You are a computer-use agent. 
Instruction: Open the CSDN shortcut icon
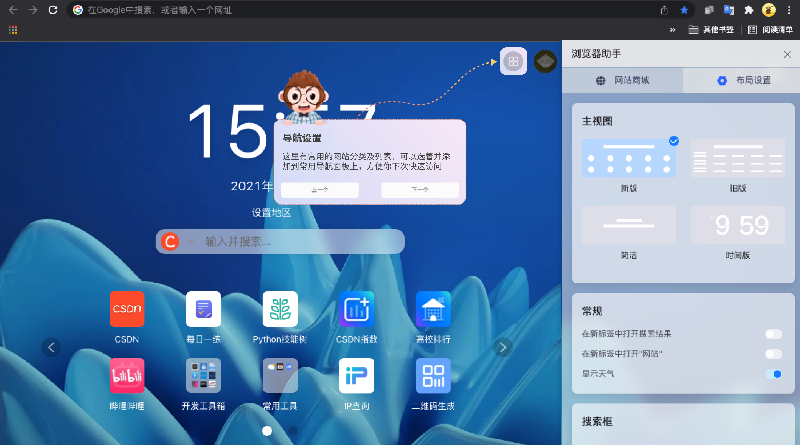127,309
